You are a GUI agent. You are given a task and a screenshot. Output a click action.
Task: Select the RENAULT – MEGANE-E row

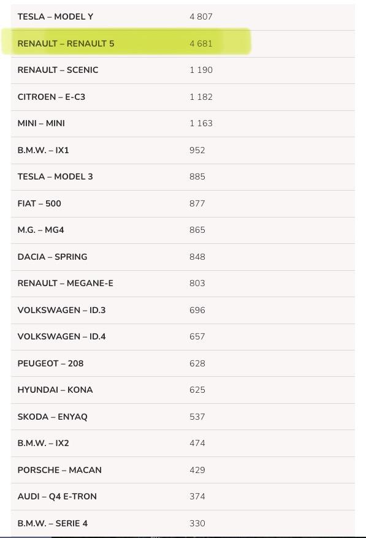coord(183,284)
